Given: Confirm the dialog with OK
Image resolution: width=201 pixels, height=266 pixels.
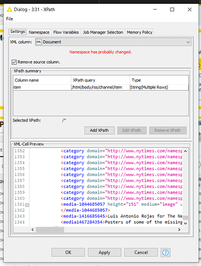Looking at the screenshot, I should pyautogui.click(x=68, y=252).
